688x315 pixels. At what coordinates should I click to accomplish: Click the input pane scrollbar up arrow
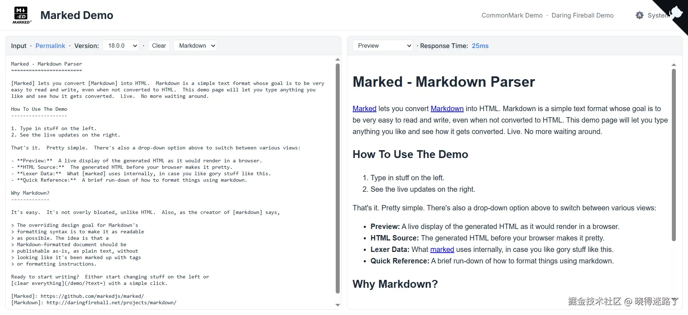tap(338, 59)
